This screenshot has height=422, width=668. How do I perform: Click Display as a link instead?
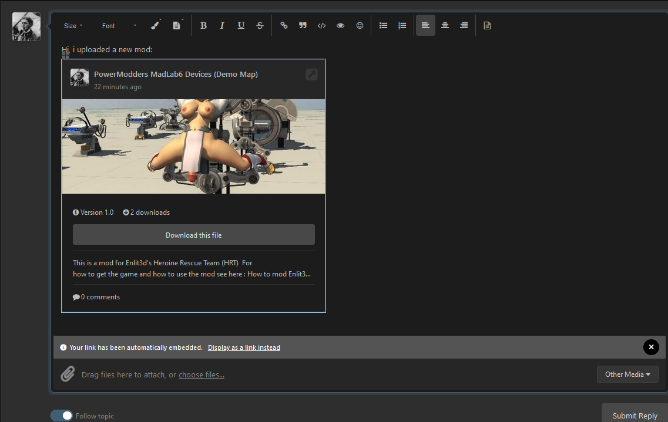(244, 347)
